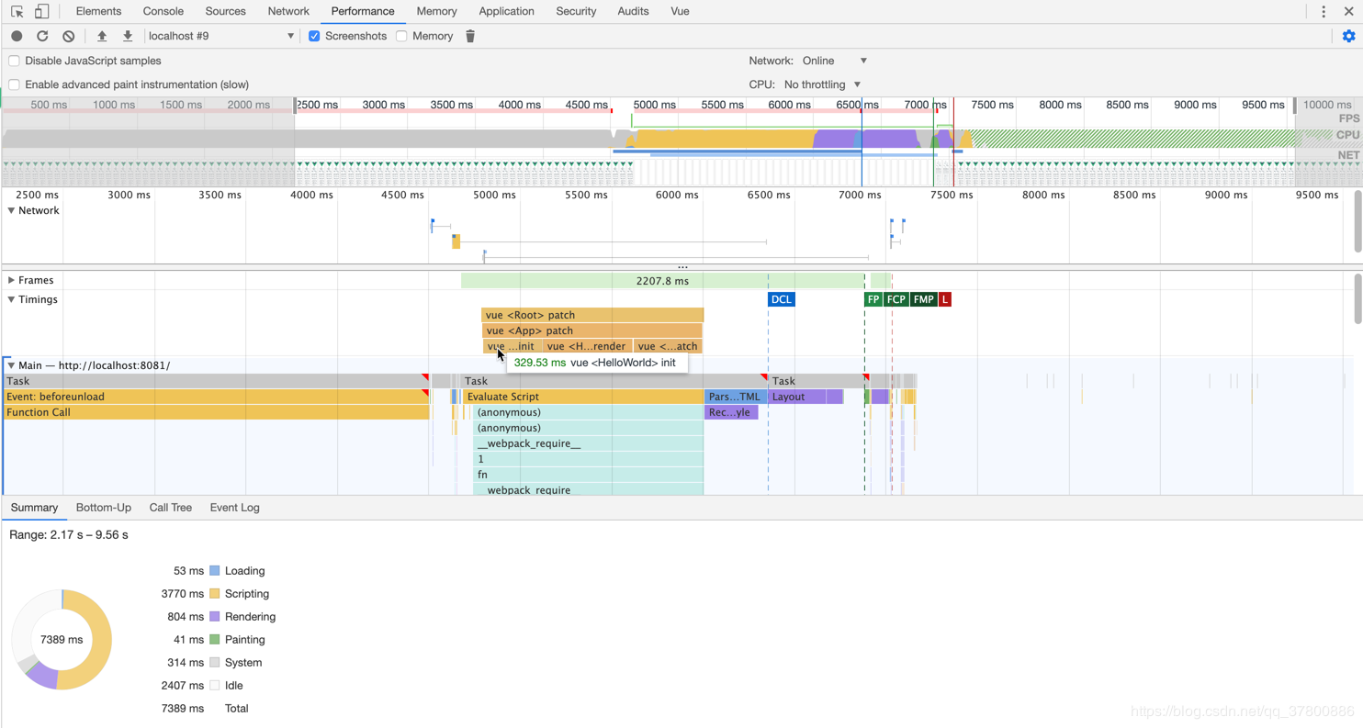The width and height of the screenshot is (1363, 728).
Task: Click the Range: 2.17 s – 9.56 s text
Action: point(69,534)
